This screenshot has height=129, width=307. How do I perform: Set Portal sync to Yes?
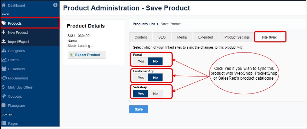141,62
